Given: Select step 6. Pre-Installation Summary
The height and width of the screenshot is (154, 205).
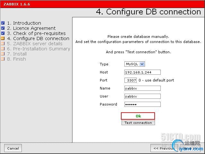Looking at the screenshot, I should (38, 49).
